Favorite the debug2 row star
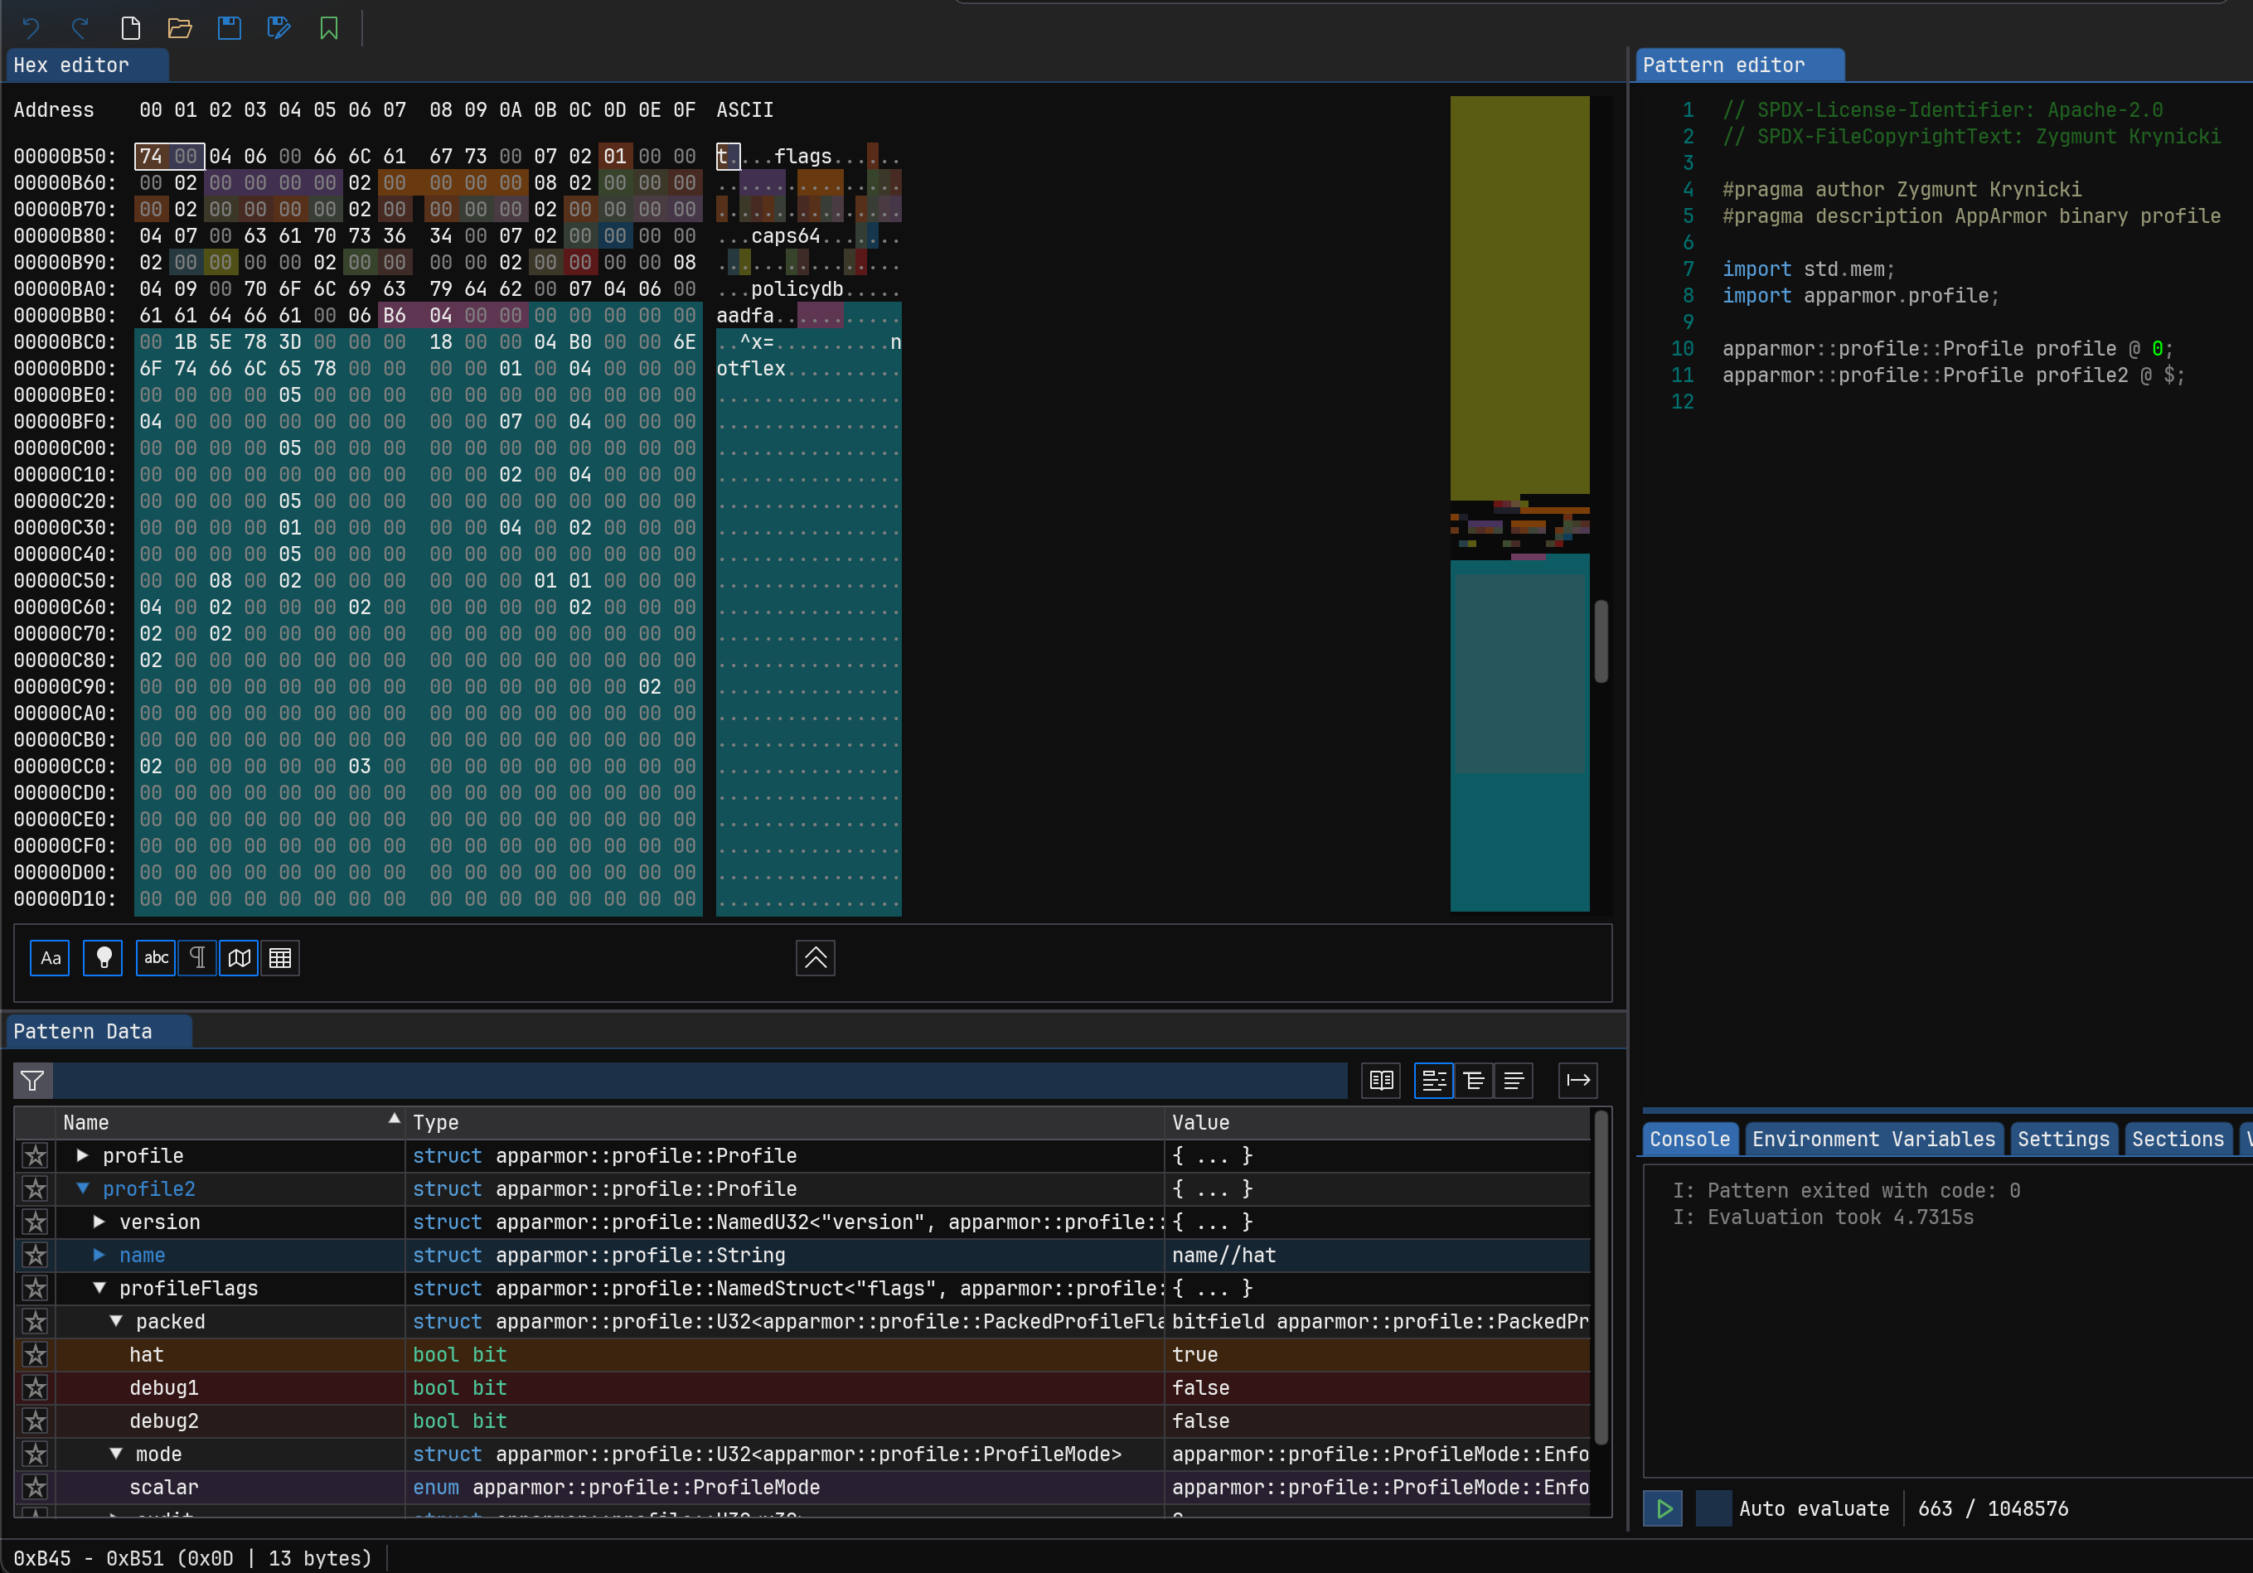The height and width of the screenshot is (1573, 2253). coord(36,1421)
